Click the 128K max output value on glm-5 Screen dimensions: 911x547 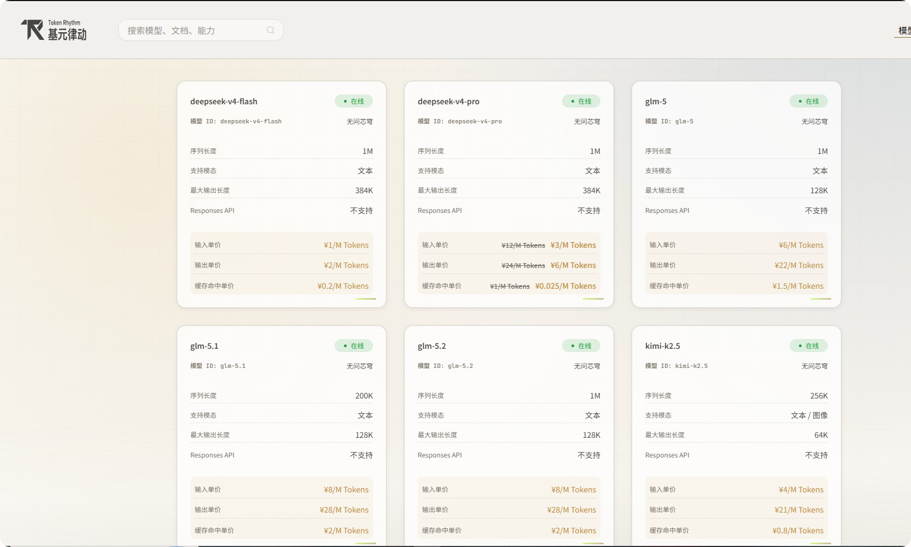click(x=819, y=191)
